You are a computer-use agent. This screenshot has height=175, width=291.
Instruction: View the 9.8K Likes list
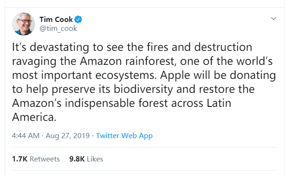86,159
